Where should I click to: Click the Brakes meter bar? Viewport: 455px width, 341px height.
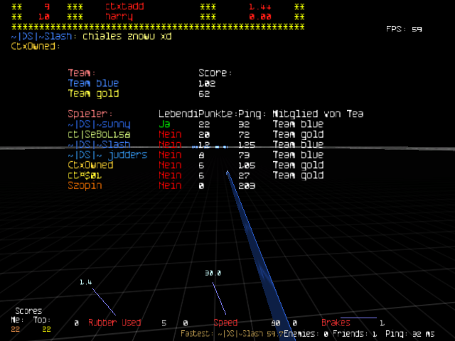click(358, 318)
